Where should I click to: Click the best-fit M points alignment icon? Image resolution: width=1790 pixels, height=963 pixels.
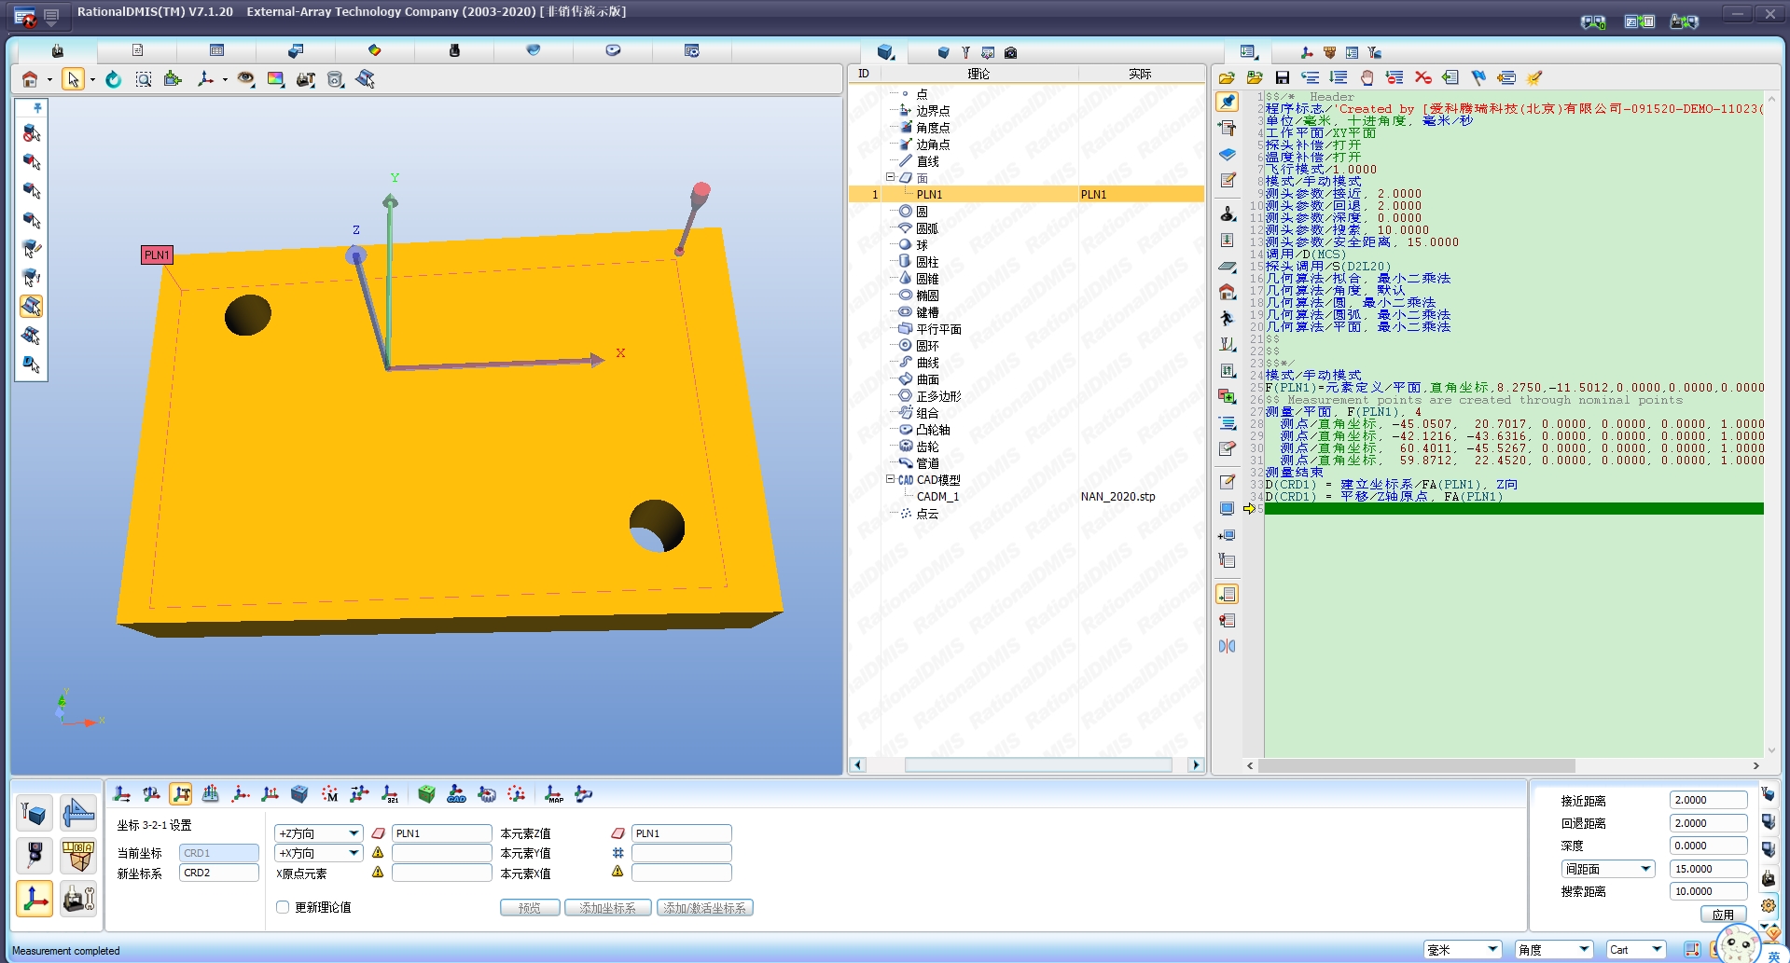tap(330, 794)
